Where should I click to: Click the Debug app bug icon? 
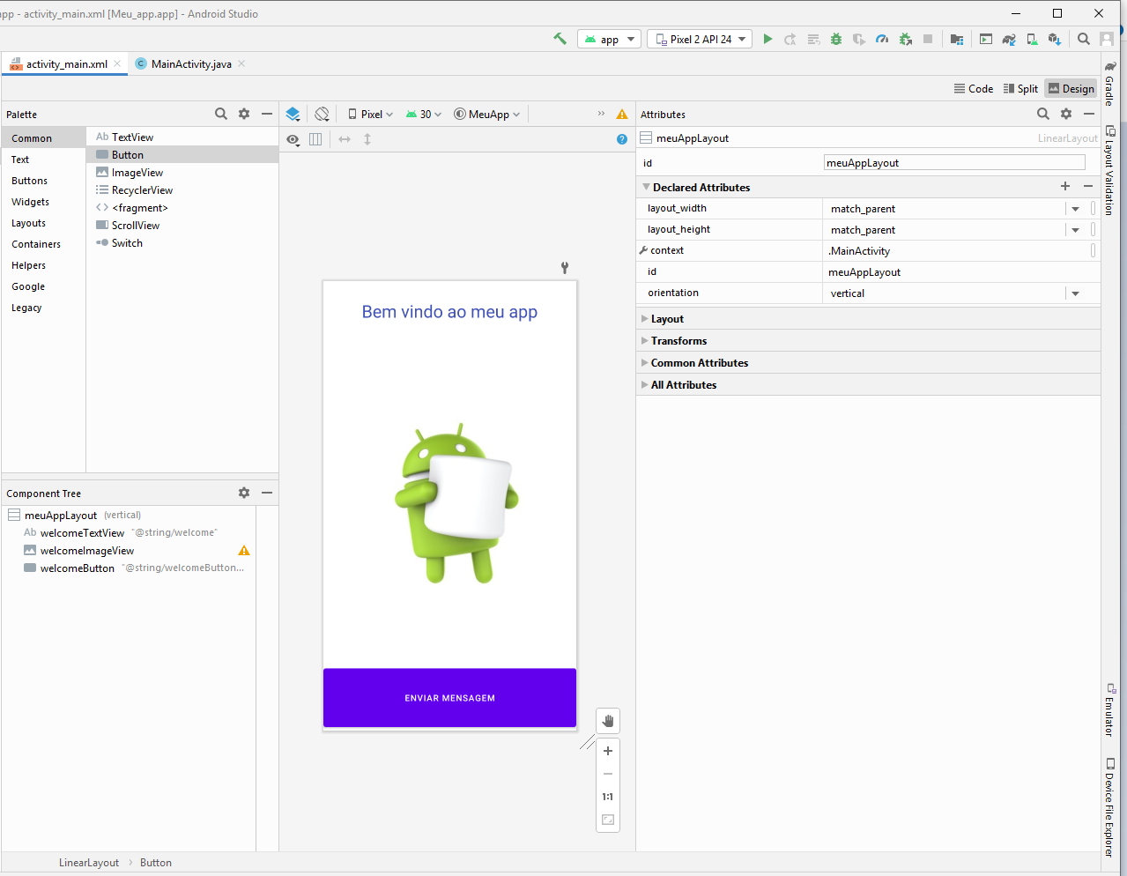835,39
